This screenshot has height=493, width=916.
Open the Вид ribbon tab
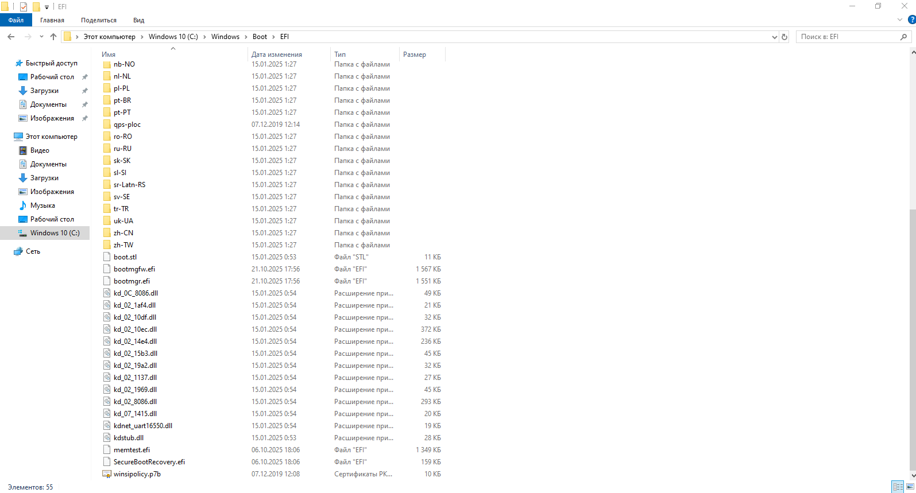pos(138,20)
